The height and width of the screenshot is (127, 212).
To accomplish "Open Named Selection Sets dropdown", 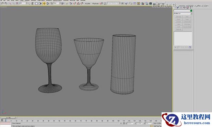I will pos(114,3).
